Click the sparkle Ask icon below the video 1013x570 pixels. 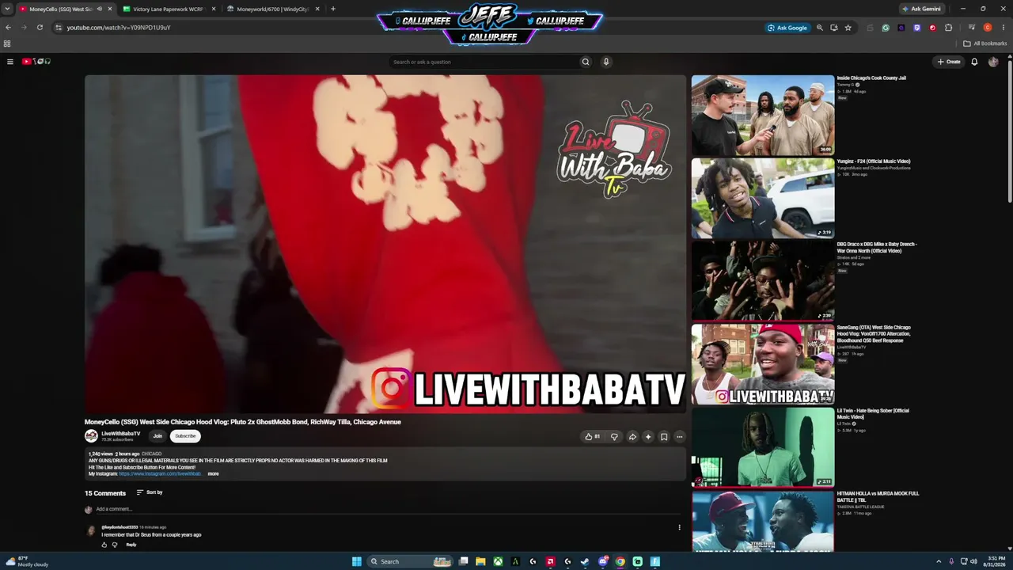coord(648,436)
